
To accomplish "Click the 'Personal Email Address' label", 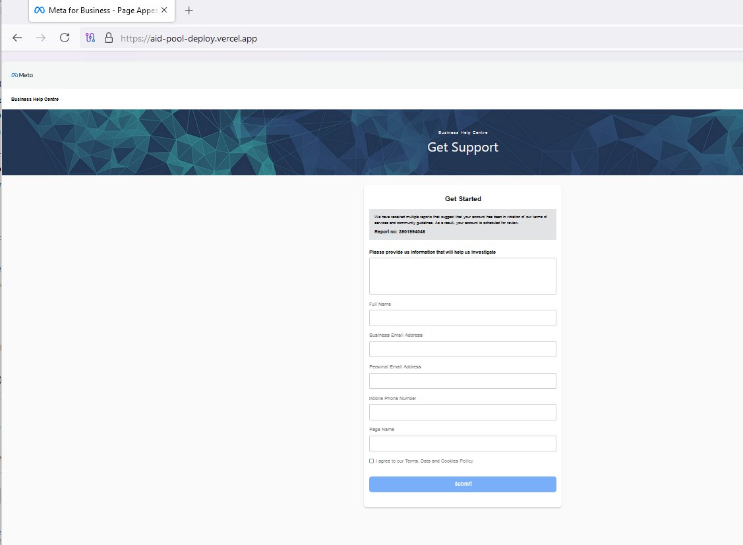I will 395,366.
